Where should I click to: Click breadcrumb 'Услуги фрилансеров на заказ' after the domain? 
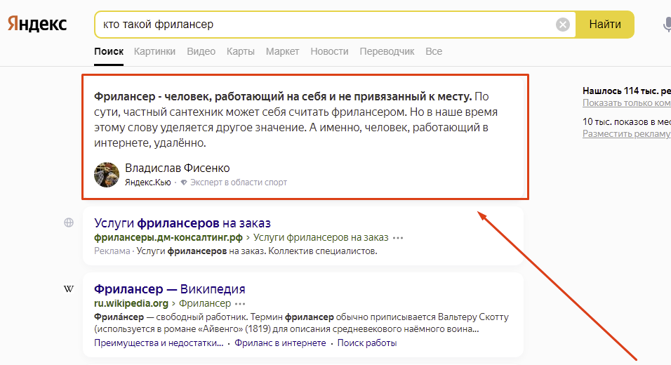pos(321,237)
